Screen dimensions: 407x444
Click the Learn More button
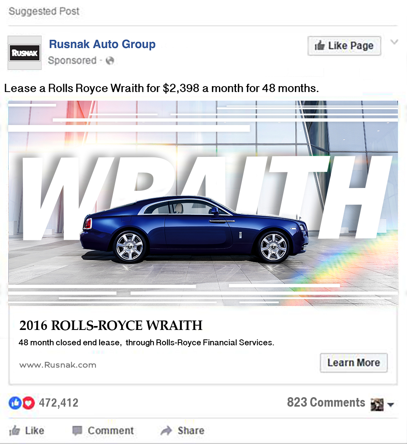coord(354,363)
